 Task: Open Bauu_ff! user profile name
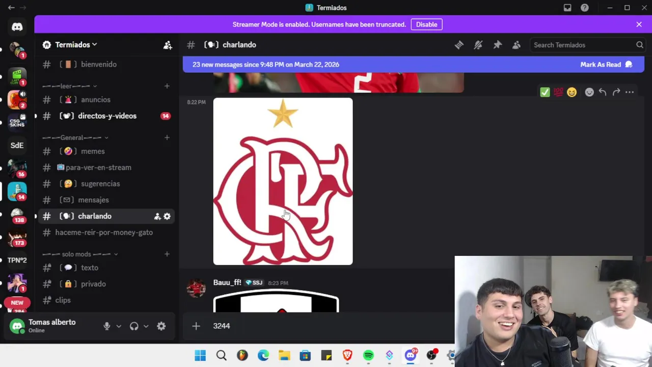coord(227,283)
